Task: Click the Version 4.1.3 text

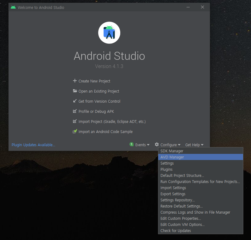Action: coord(109,66)
